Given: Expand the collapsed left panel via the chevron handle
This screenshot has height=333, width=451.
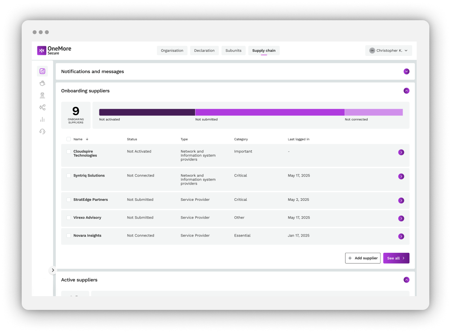Looking at the screenshot, I should click(53, 270).
